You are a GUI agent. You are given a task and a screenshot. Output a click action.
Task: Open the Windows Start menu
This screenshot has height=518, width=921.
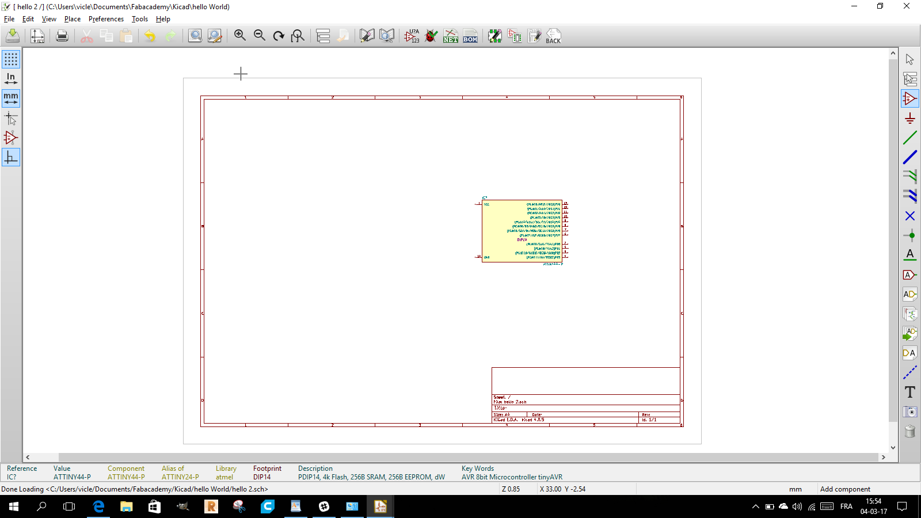[14, 506]
